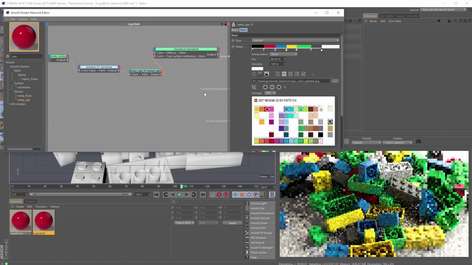Viewport: 472px width, 265px height.
Task: Click the Apply button
Action: pos(232,223)
